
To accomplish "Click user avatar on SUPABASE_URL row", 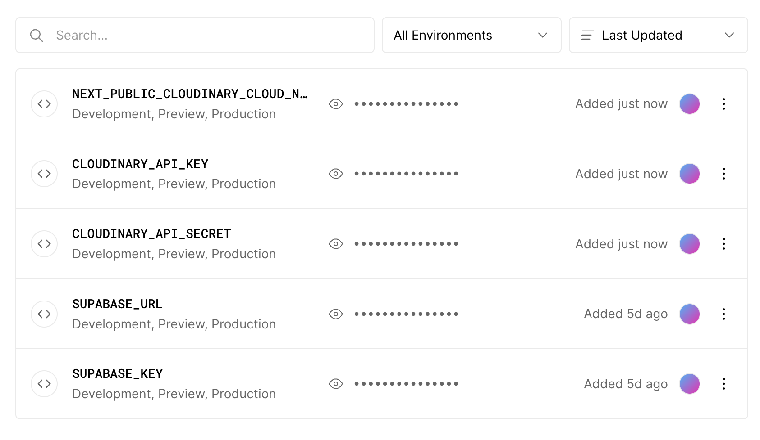I will pos(689,314).
